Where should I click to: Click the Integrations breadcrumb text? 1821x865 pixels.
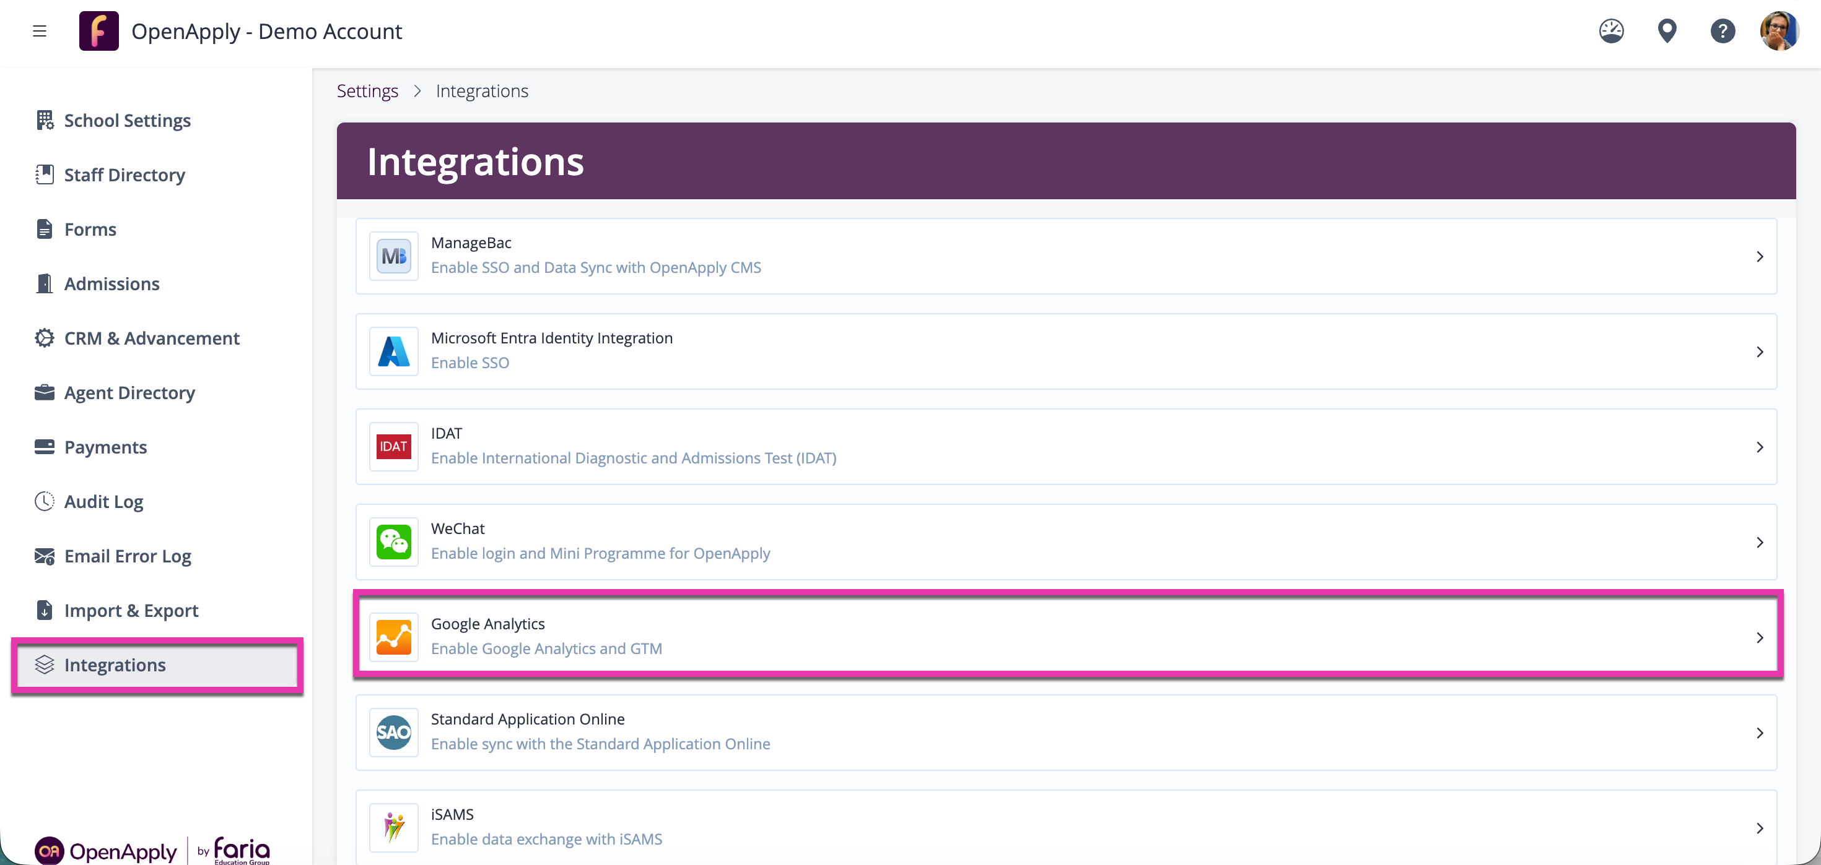tap(481, 90)
